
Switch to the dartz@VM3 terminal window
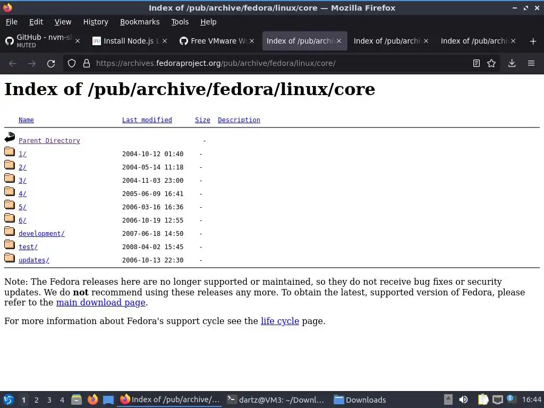click(x=276, y=399)
